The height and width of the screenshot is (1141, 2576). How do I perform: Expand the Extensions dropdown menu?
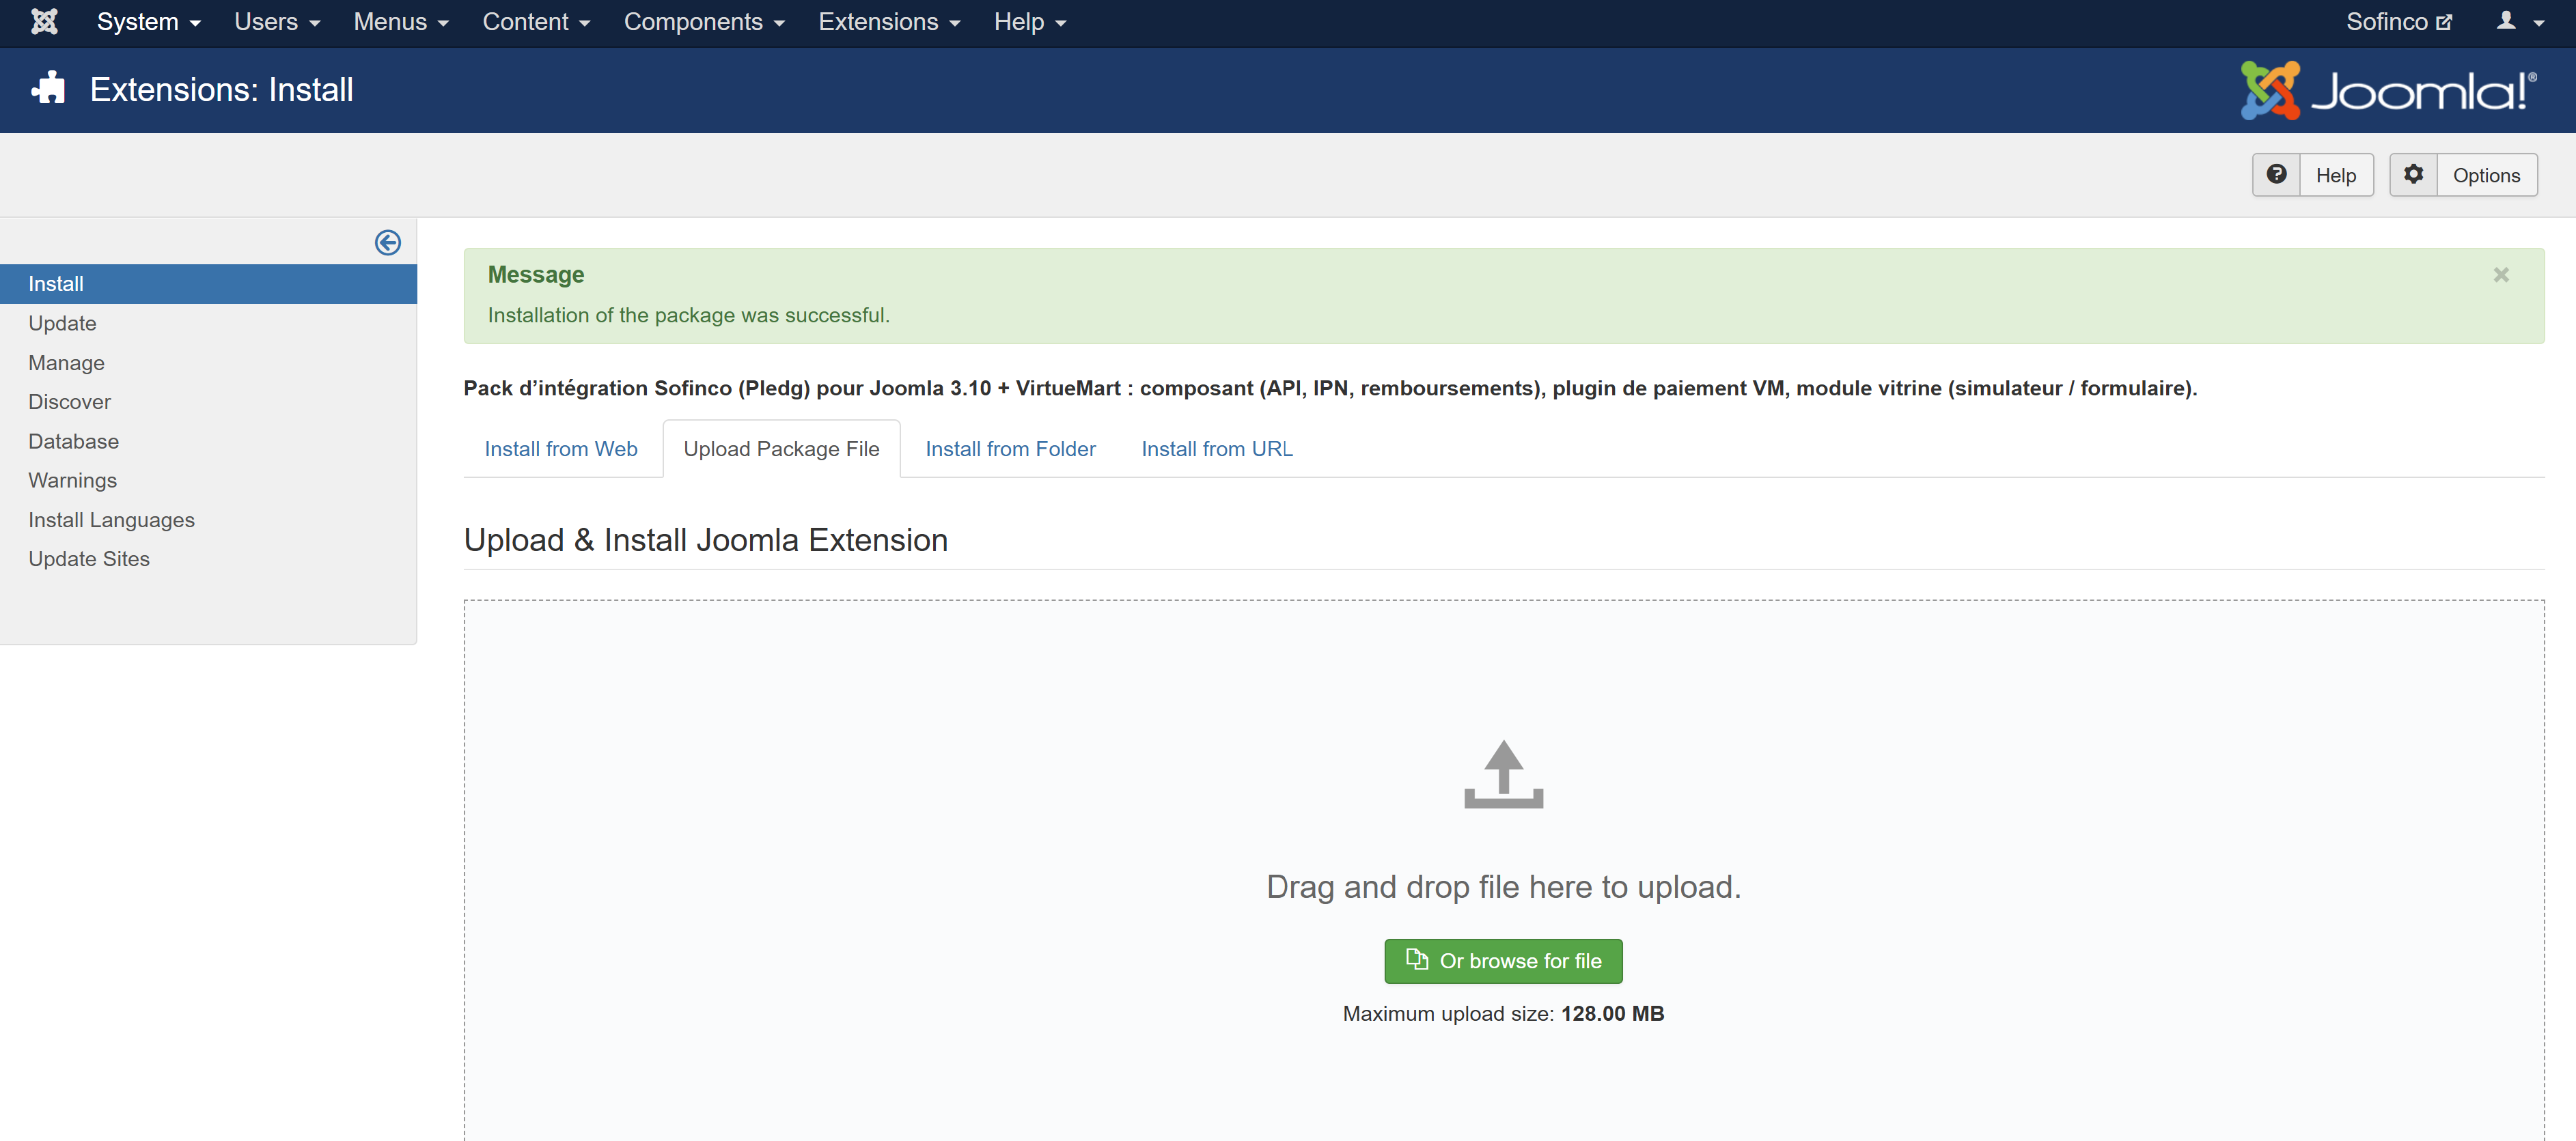[888, 22]
